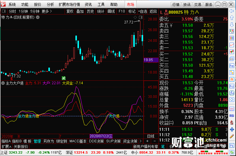The image size is (236, 156).
Task: Click the diamond marker icon above chart
Action: coord(135,17)
